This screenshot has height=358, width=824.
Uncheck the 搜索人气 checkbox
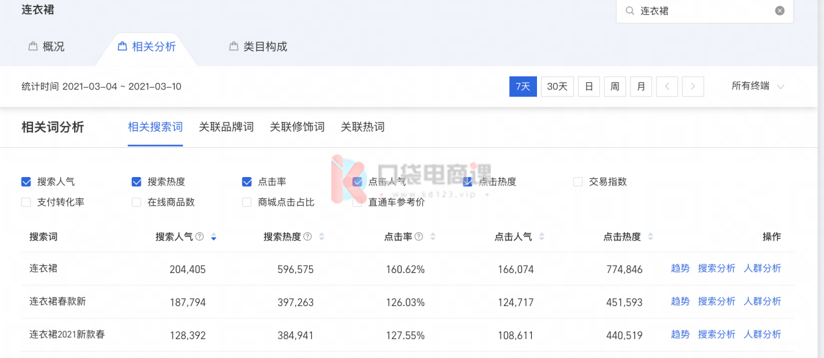pos(26,182)
